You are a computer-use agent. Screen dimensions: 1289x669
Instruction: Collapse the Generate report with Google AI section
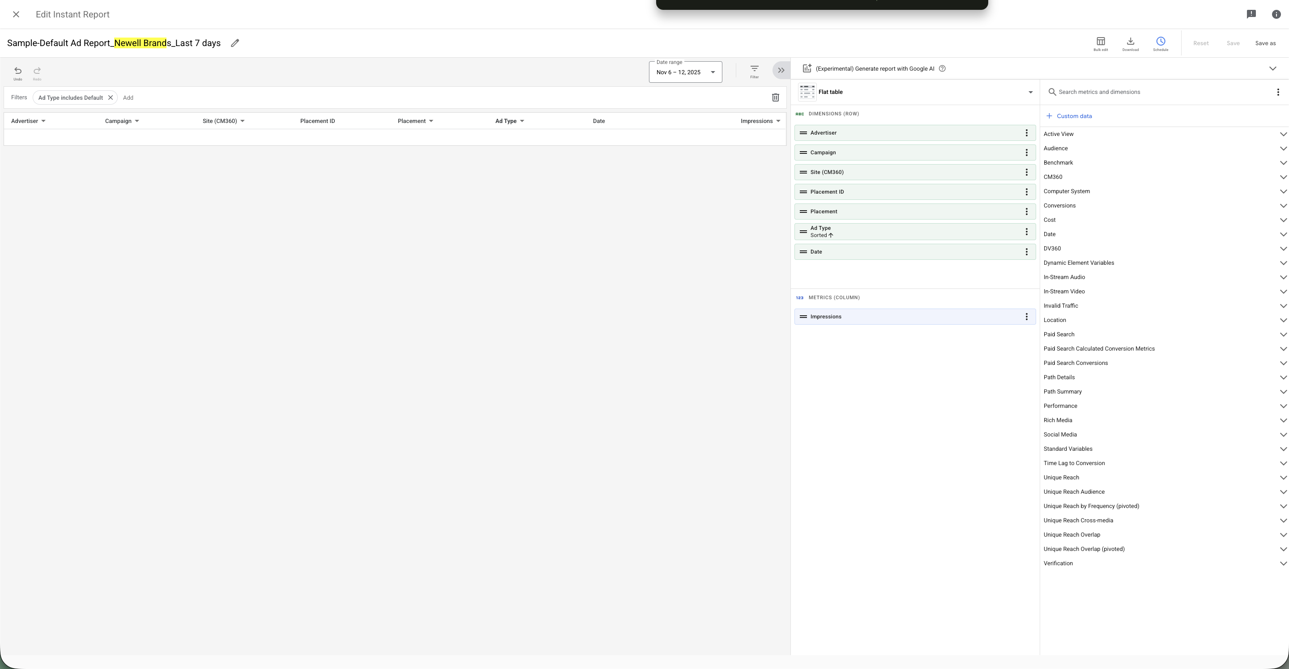pos(1272,68)
